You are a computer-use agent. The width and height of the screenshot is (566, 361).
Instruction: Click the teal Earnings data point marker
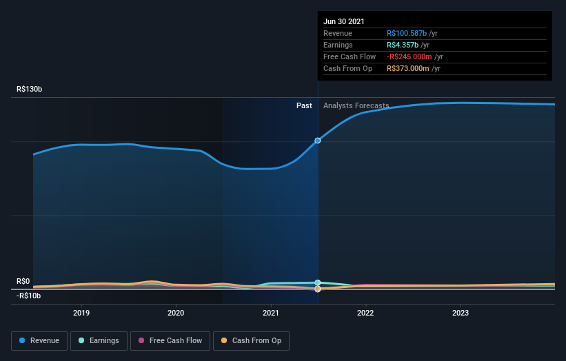tap(318, 282)
